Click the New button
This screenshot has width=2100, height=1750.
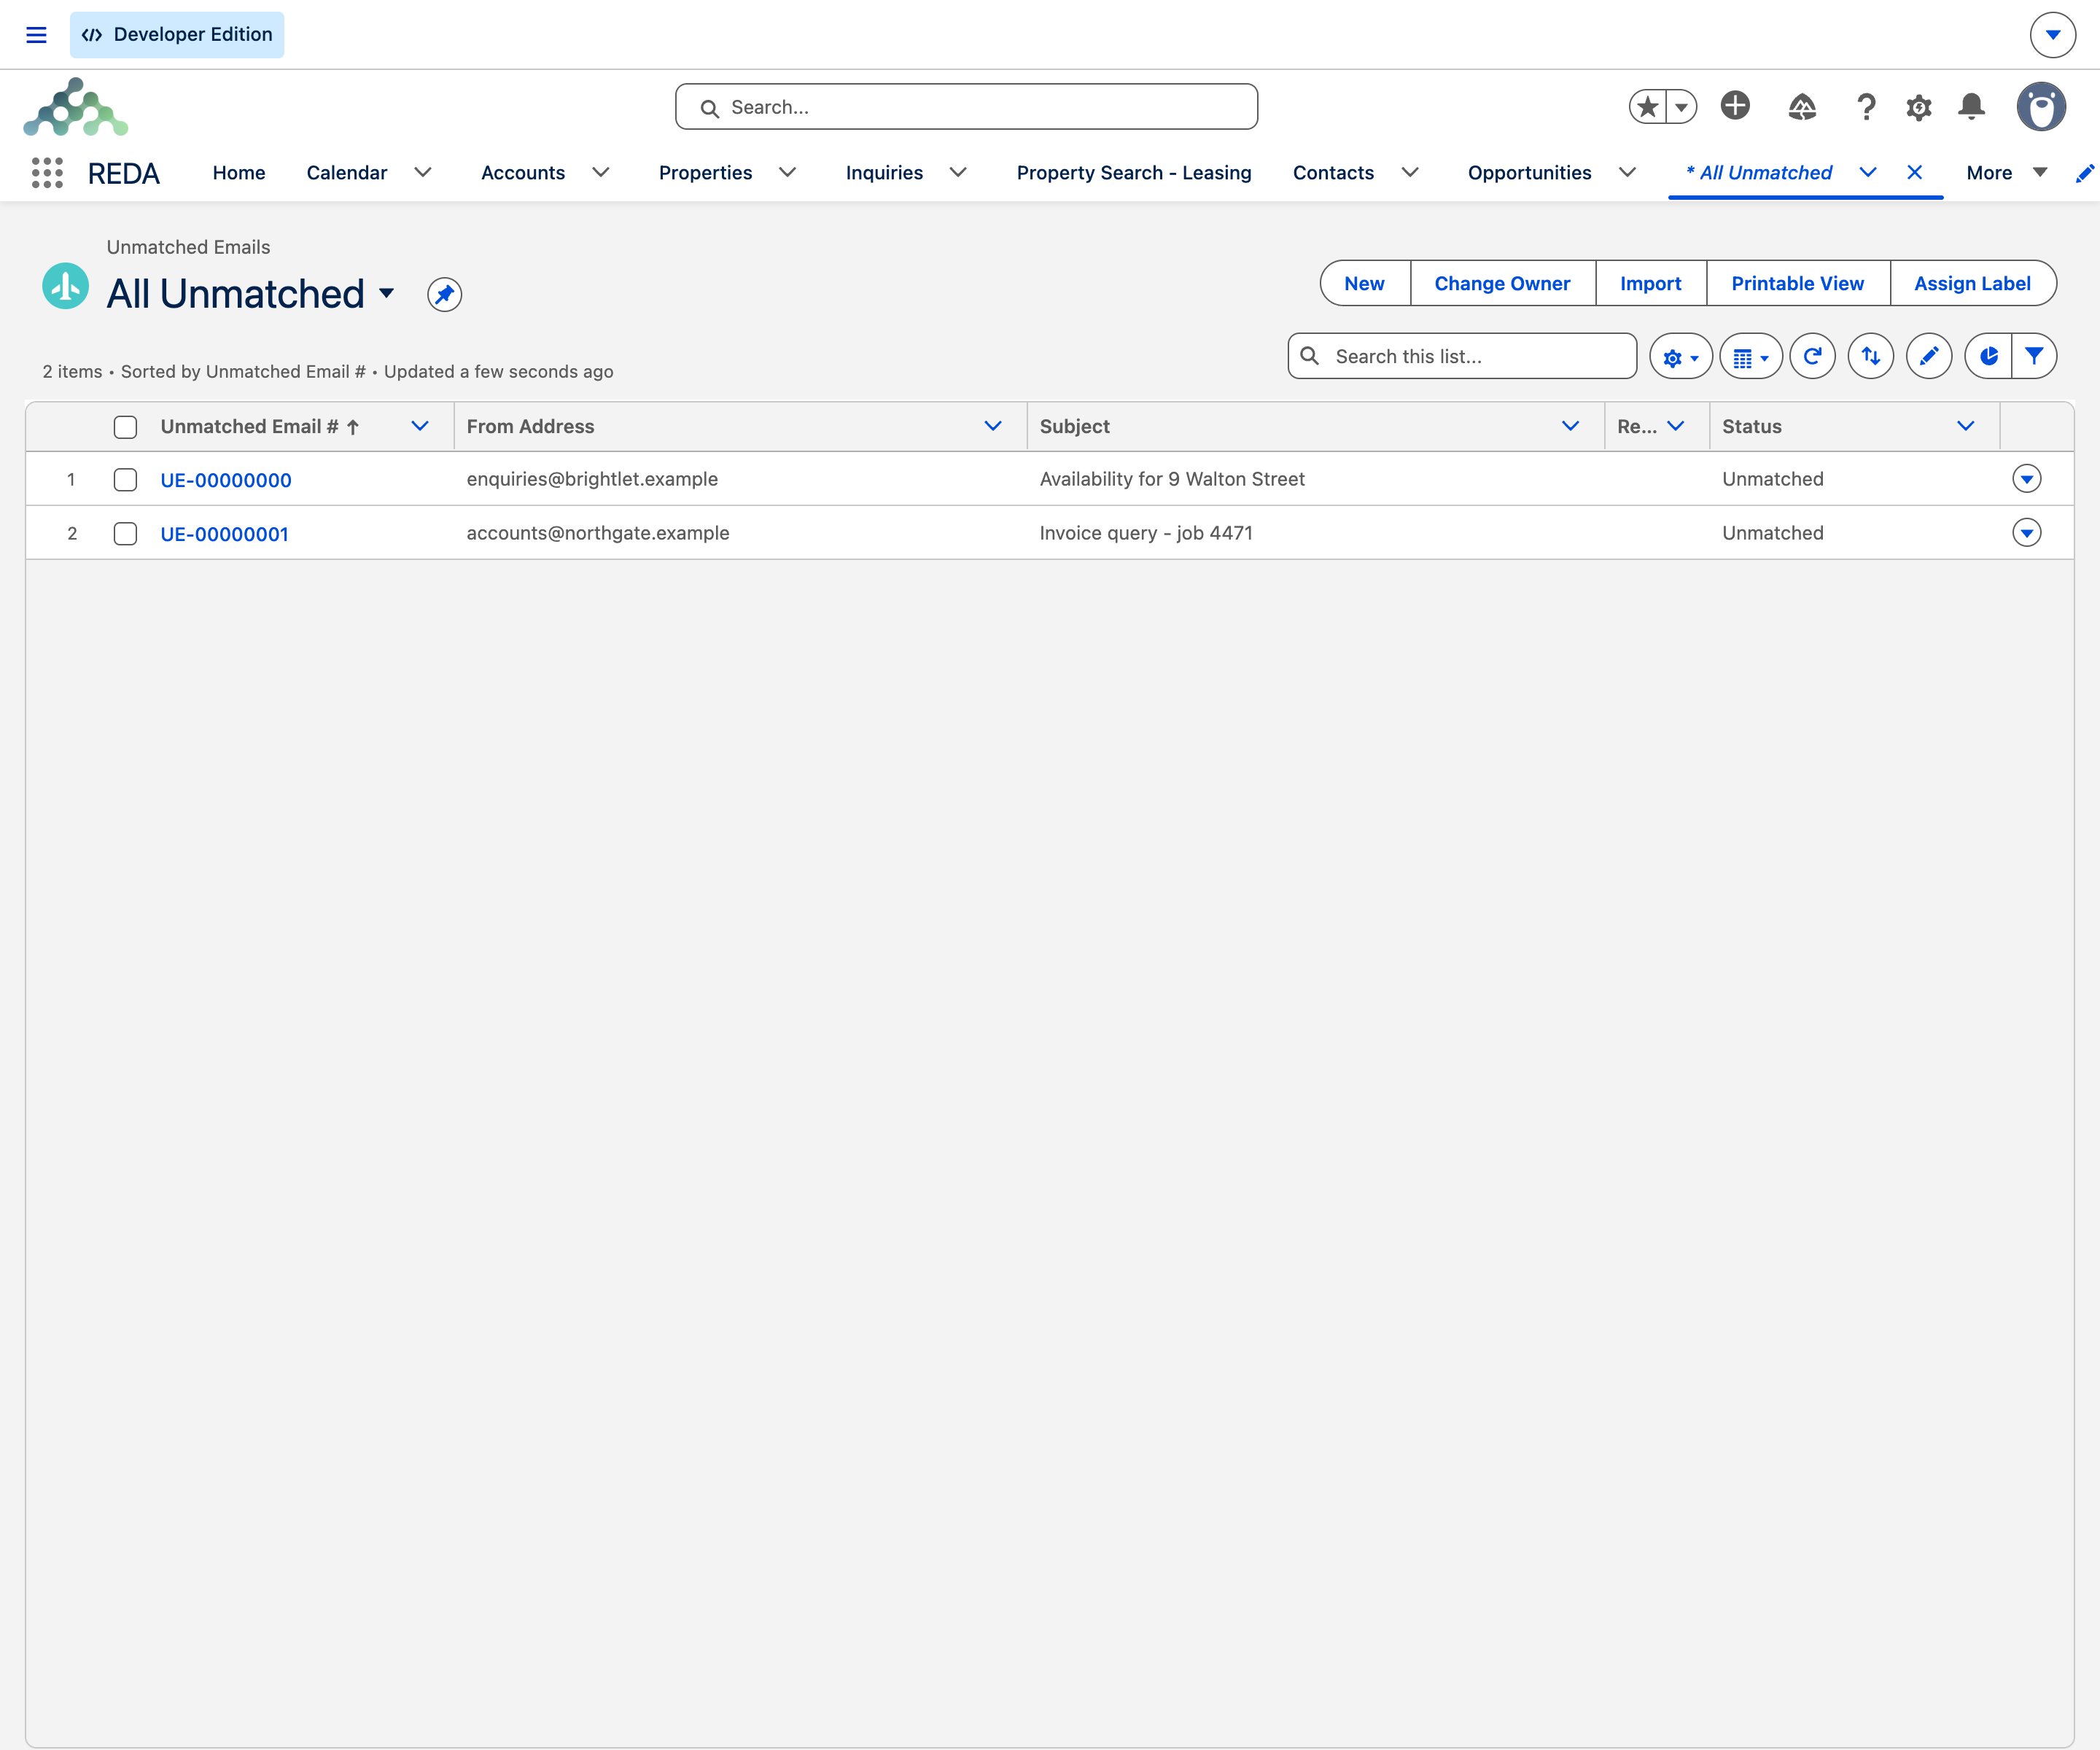pos(1364,284)
